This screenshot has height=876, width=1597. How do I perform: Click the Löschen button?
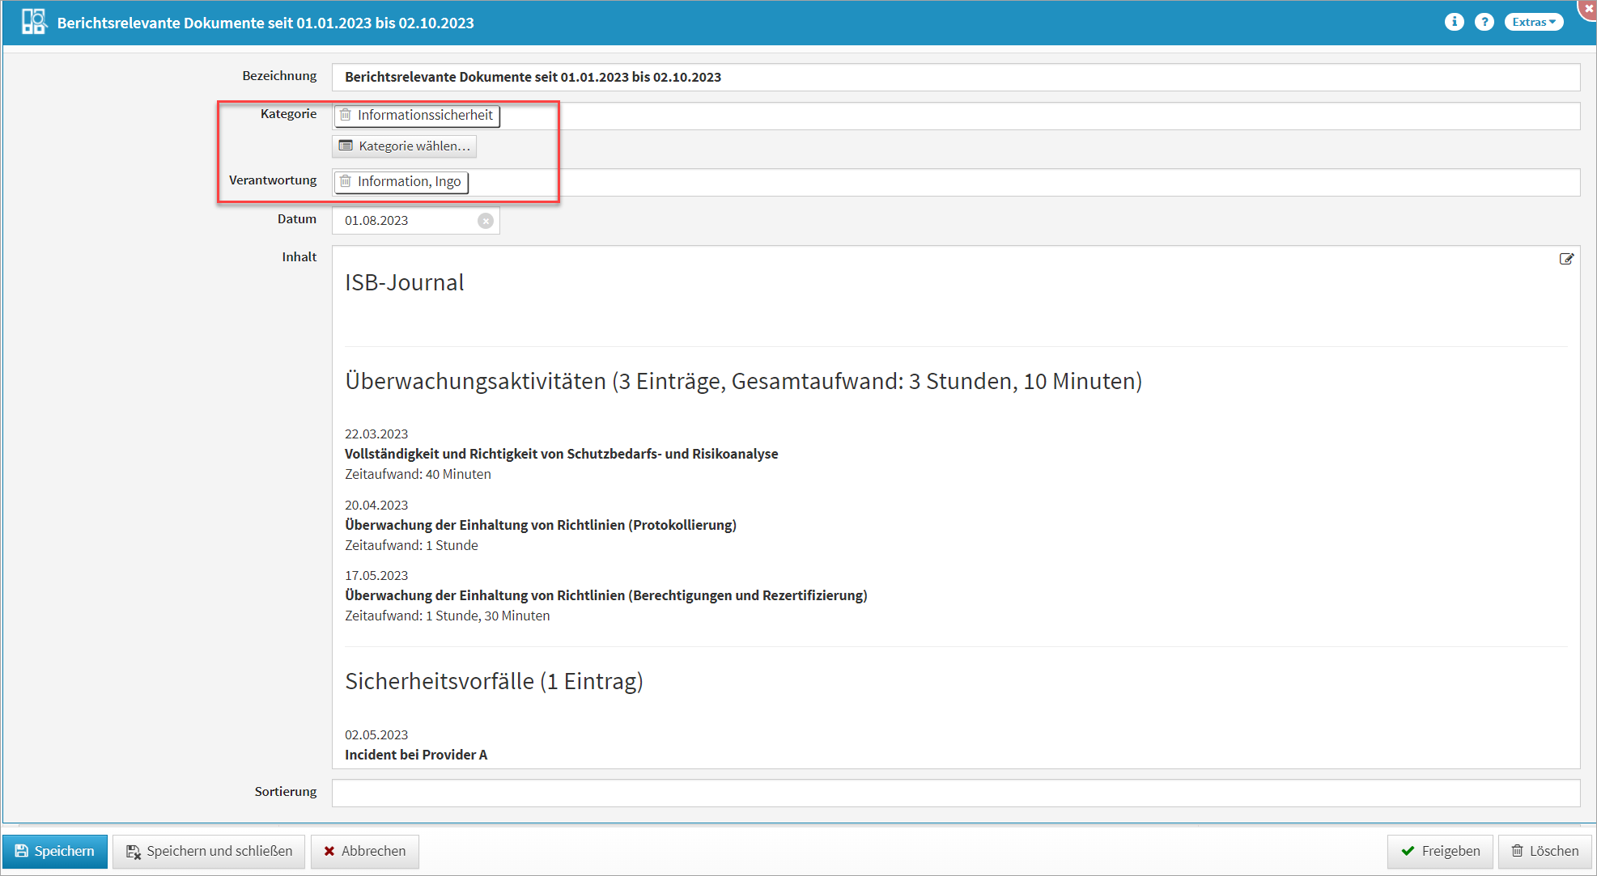coord(1544,851)
